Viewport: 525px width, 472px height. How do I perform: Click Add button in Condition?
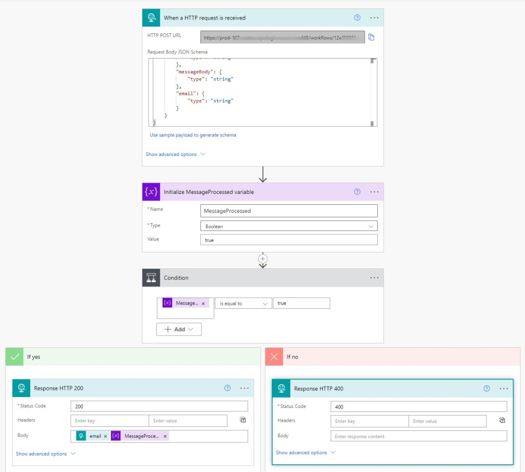pos(179,329)
